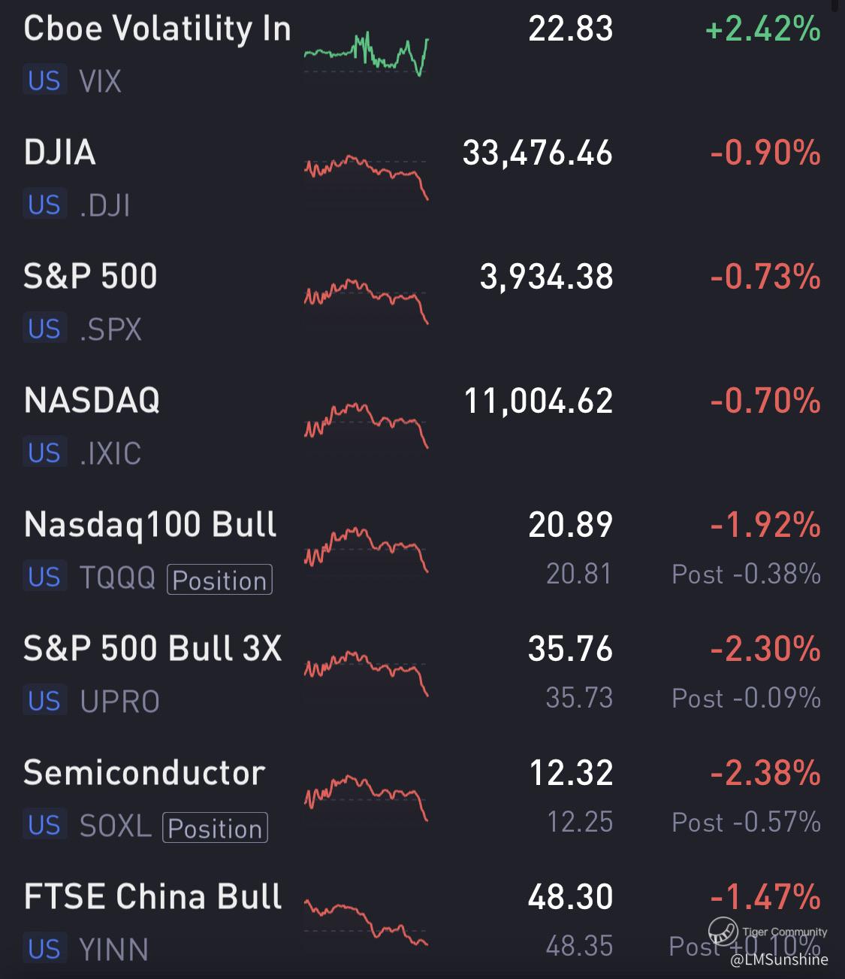Click the US badge beside VIX
Screen dimensions: 845x979
pos(44,80)
